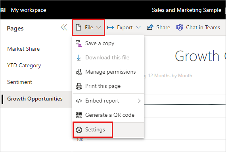The height and width of the screenshot is (152, 226).
Task: Click the Share button
Action: 159,27
